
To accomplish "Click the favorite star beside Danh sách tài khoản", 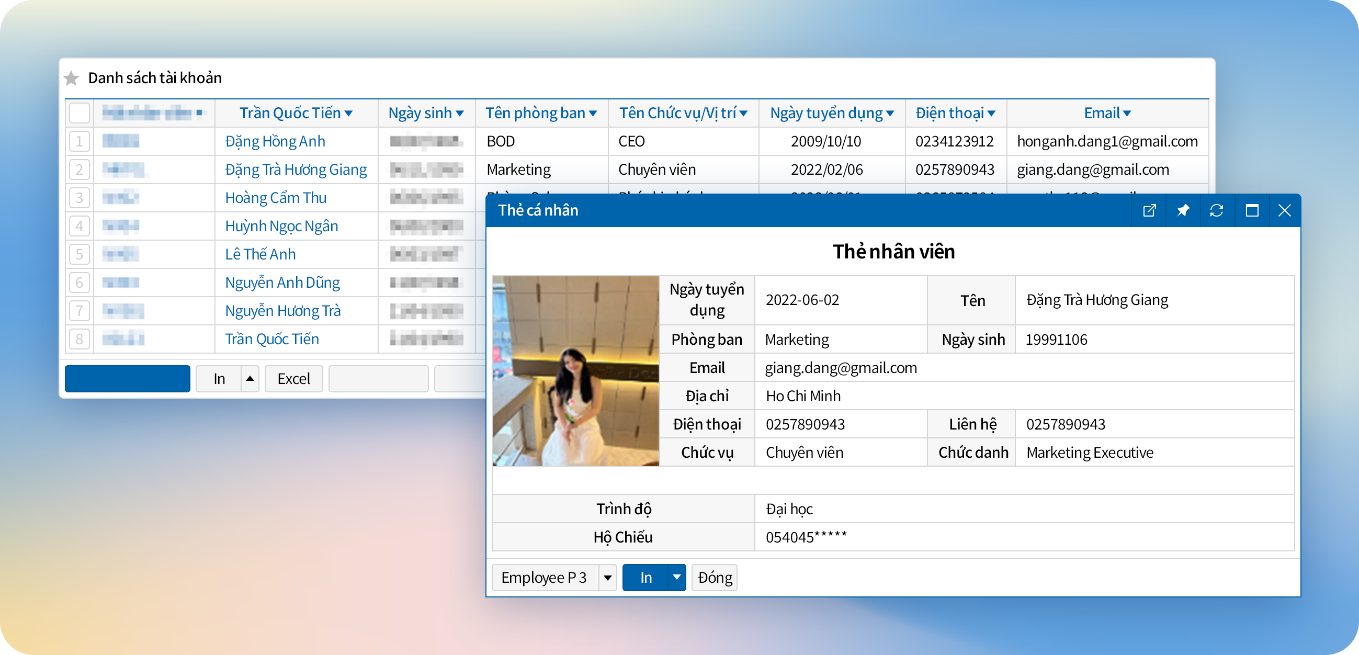I will [x=71, y=78].
